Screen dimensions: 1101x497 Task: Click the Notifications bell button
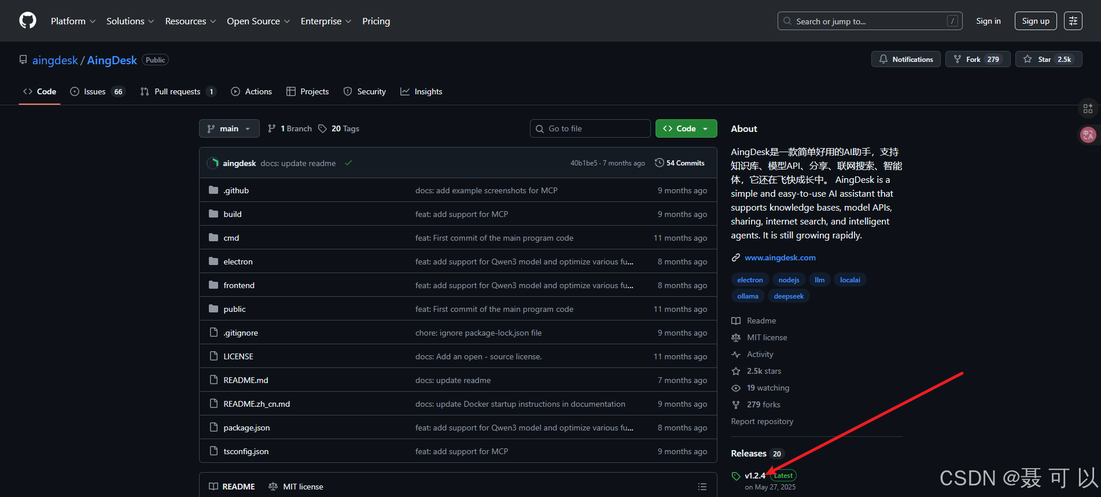coord(906,59)
